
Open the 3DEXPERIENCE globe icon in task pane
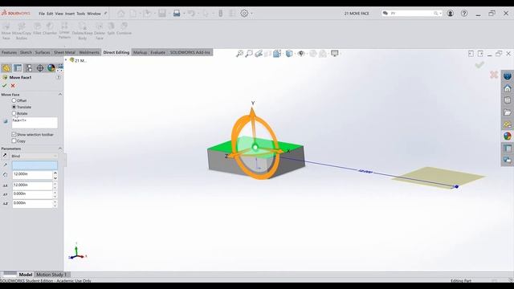[508, 76]
